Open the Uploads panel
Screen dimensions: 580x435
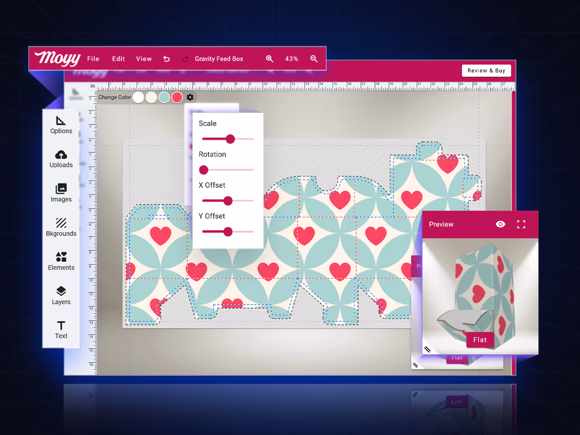point(61,159)
